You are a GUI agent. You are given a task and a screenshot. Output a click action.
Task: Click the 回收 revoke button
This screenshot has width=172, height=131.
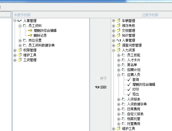click(x=101, y=87)
